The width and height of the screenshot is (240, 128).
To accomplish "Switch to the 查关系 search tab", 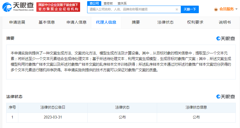I will [x=122, y=3].
